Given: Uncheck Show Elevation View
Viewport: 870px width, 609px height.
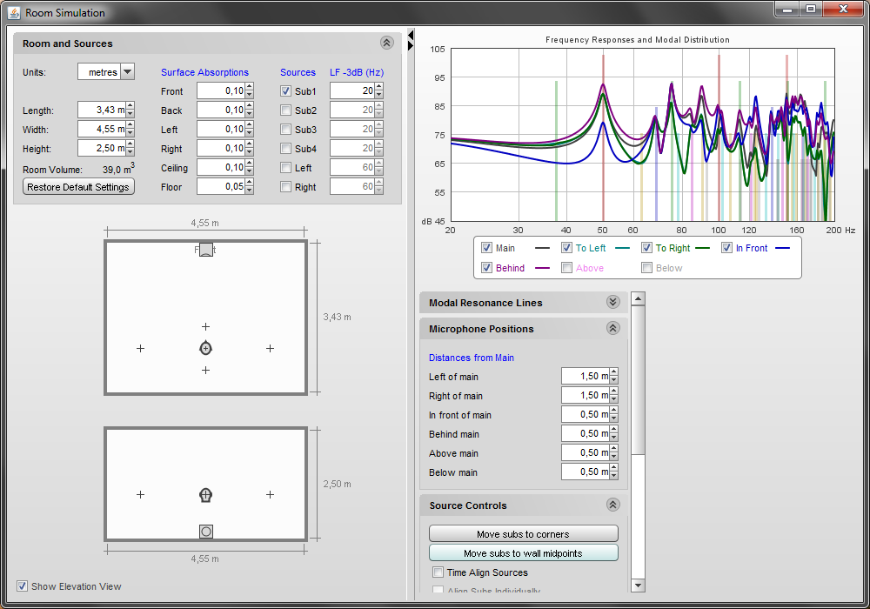Looking at the screenshot, I should pyautogui.click(x=23, y=586).
